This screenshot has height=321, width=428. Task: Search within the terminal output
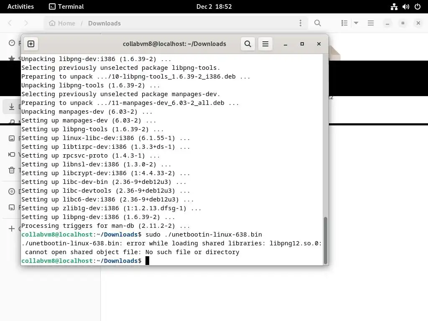[247, 44]
